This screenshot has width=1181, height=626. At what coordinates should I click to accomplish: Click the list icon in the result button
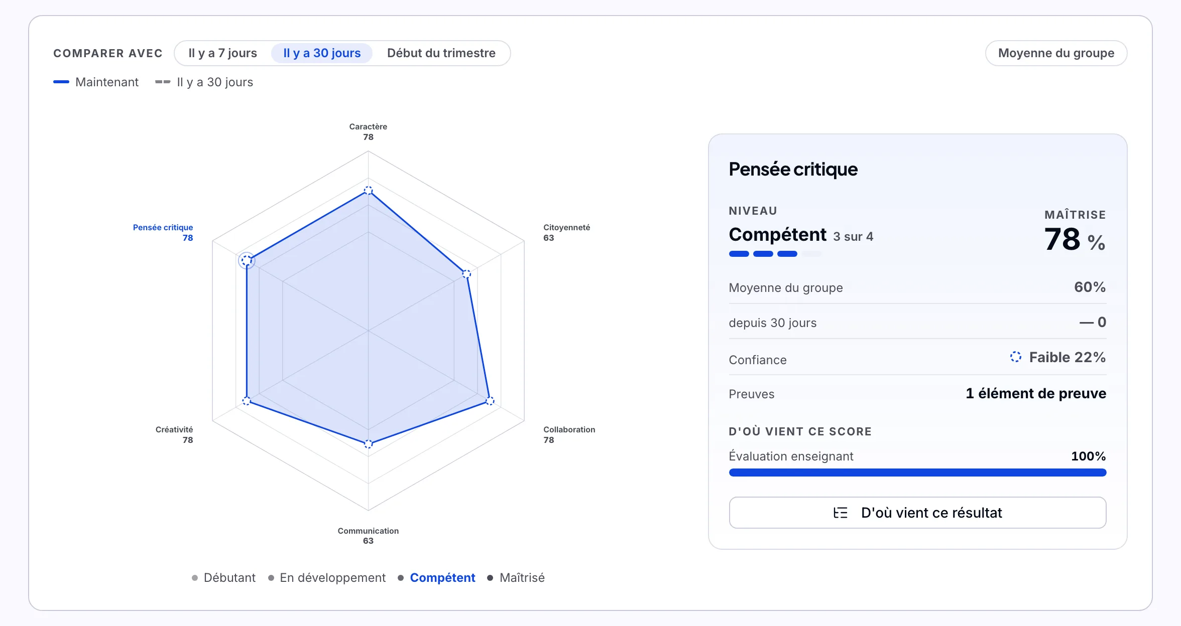(x=841, y=513)
